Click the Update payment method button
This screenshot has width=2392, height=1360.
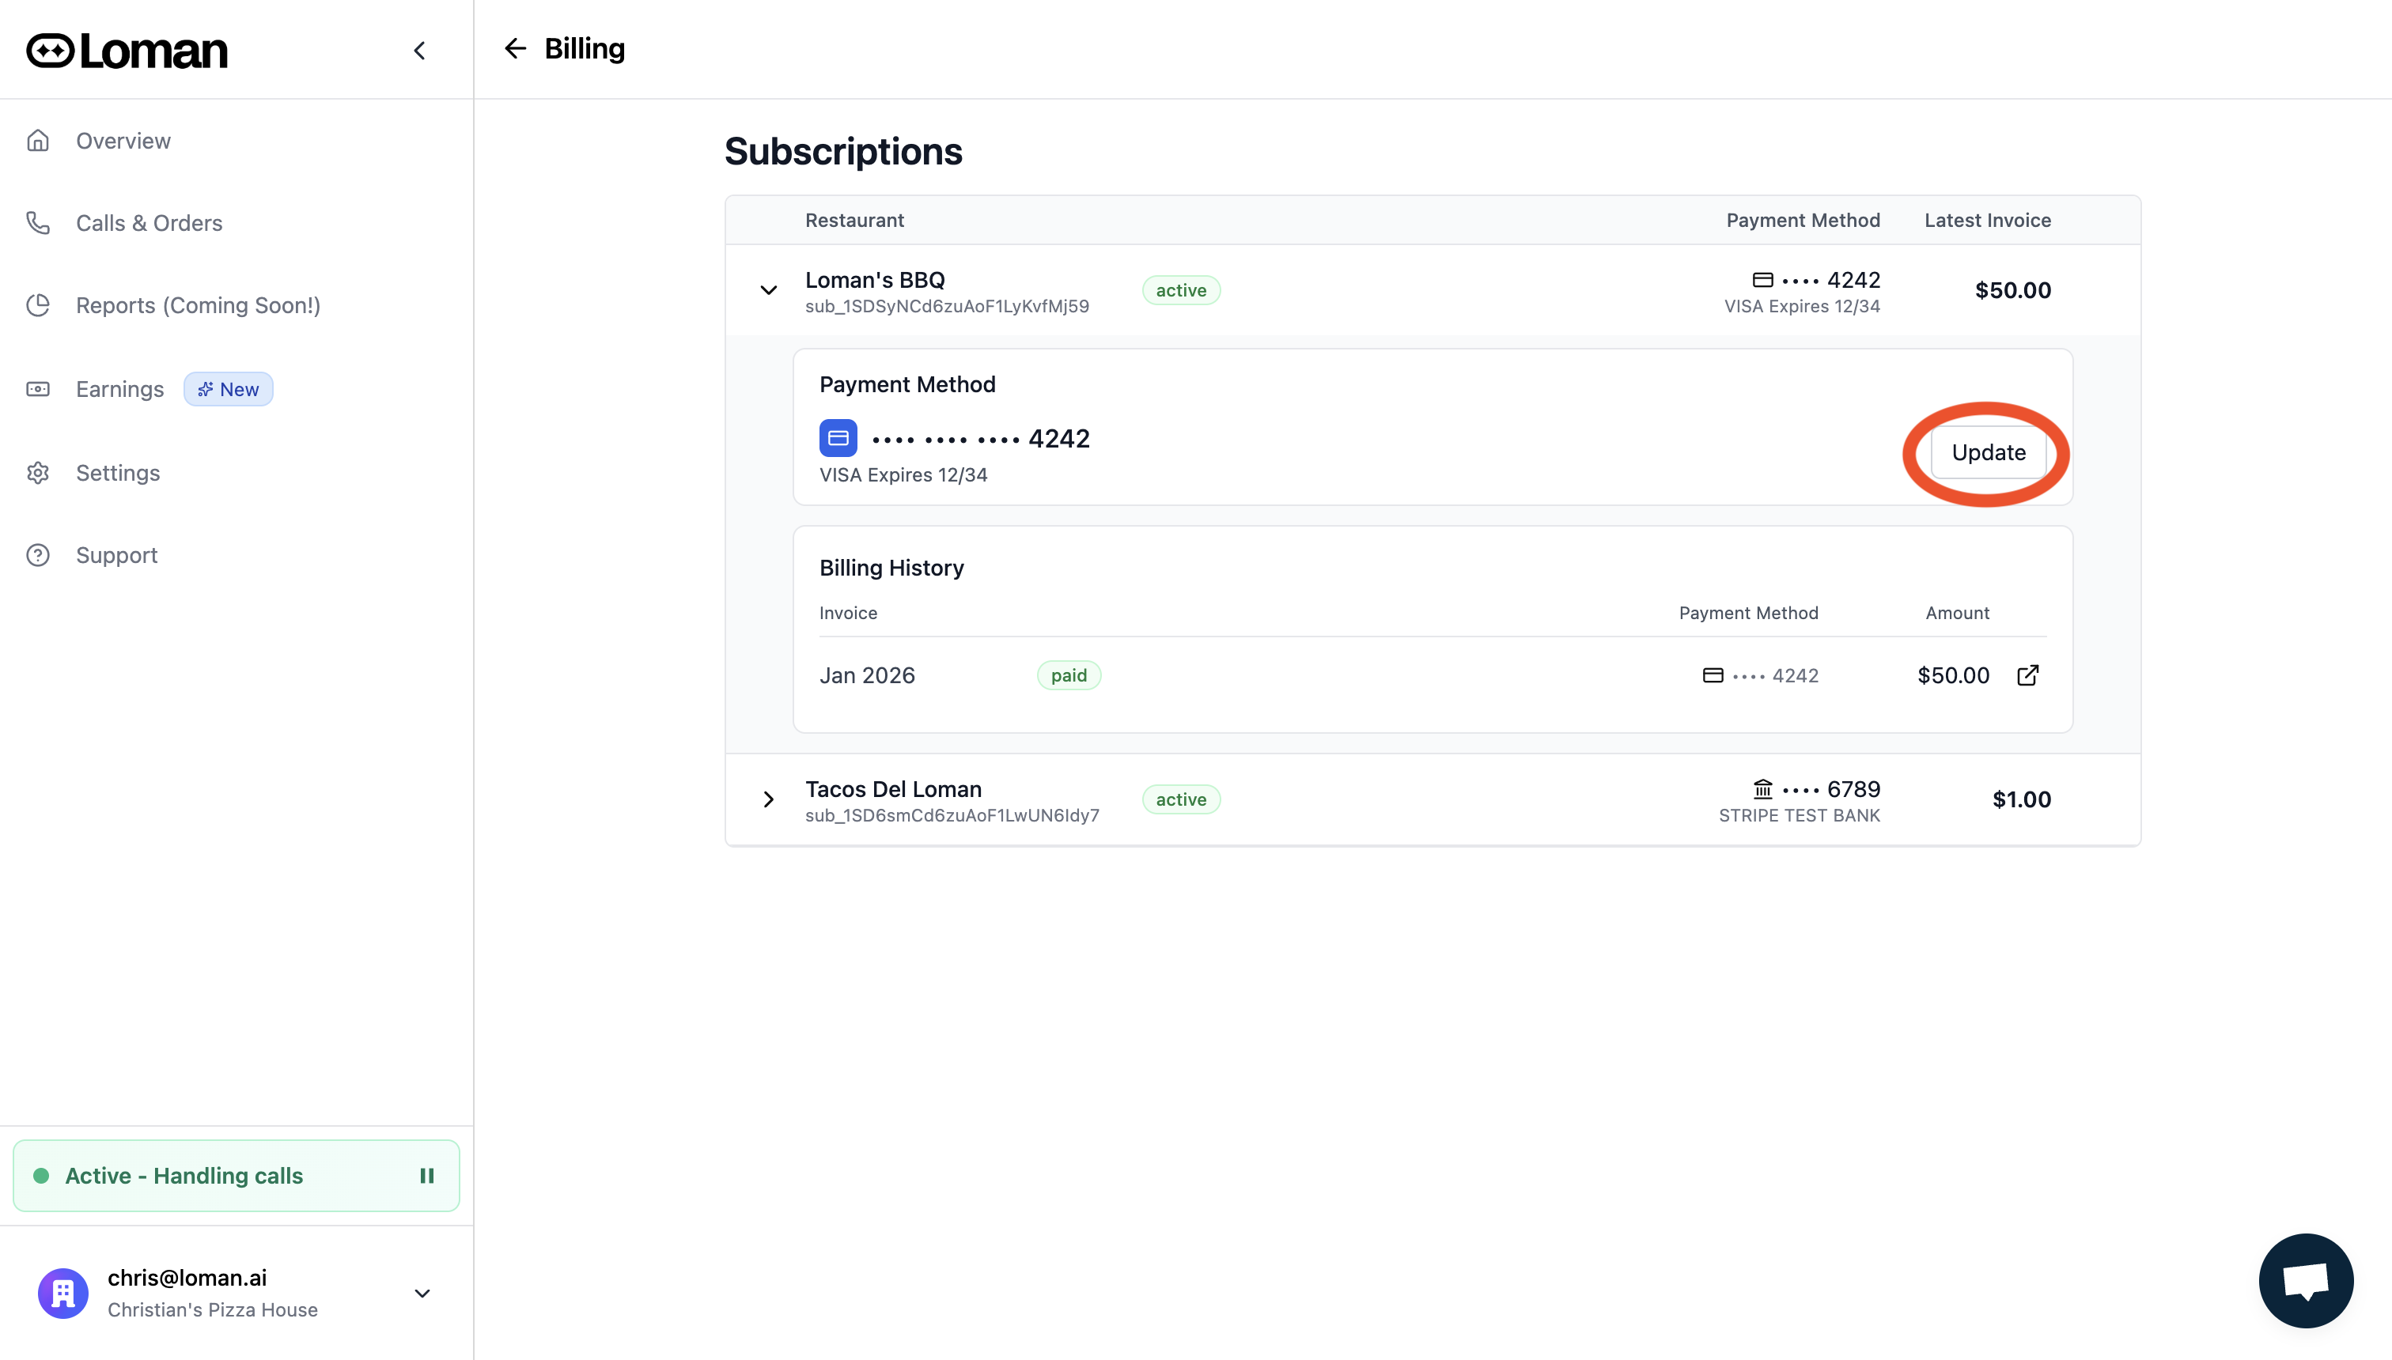(x=1988, y=453)
